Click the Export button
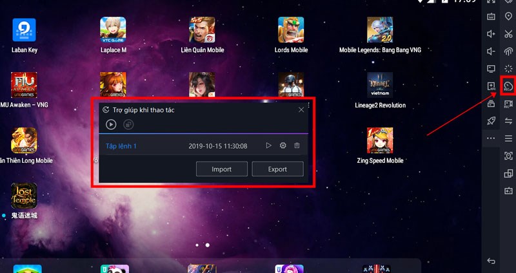The width and height of the screenshot is (516, 273). click(277, 169)
